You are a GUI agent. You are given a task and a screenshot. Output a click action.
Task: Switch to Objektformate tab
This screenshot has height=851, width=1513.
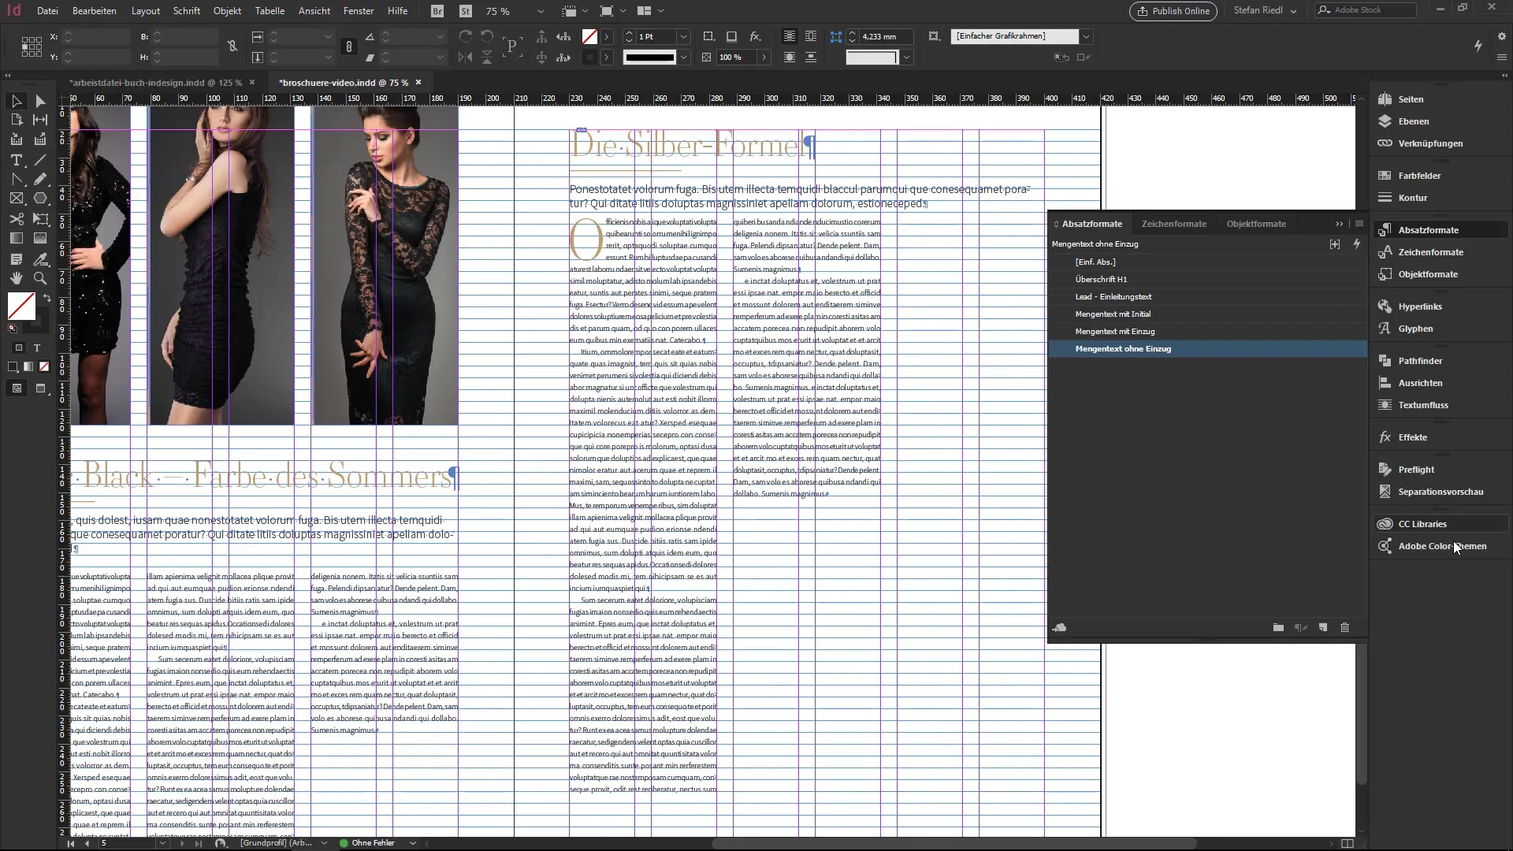tap(1256, 224)
